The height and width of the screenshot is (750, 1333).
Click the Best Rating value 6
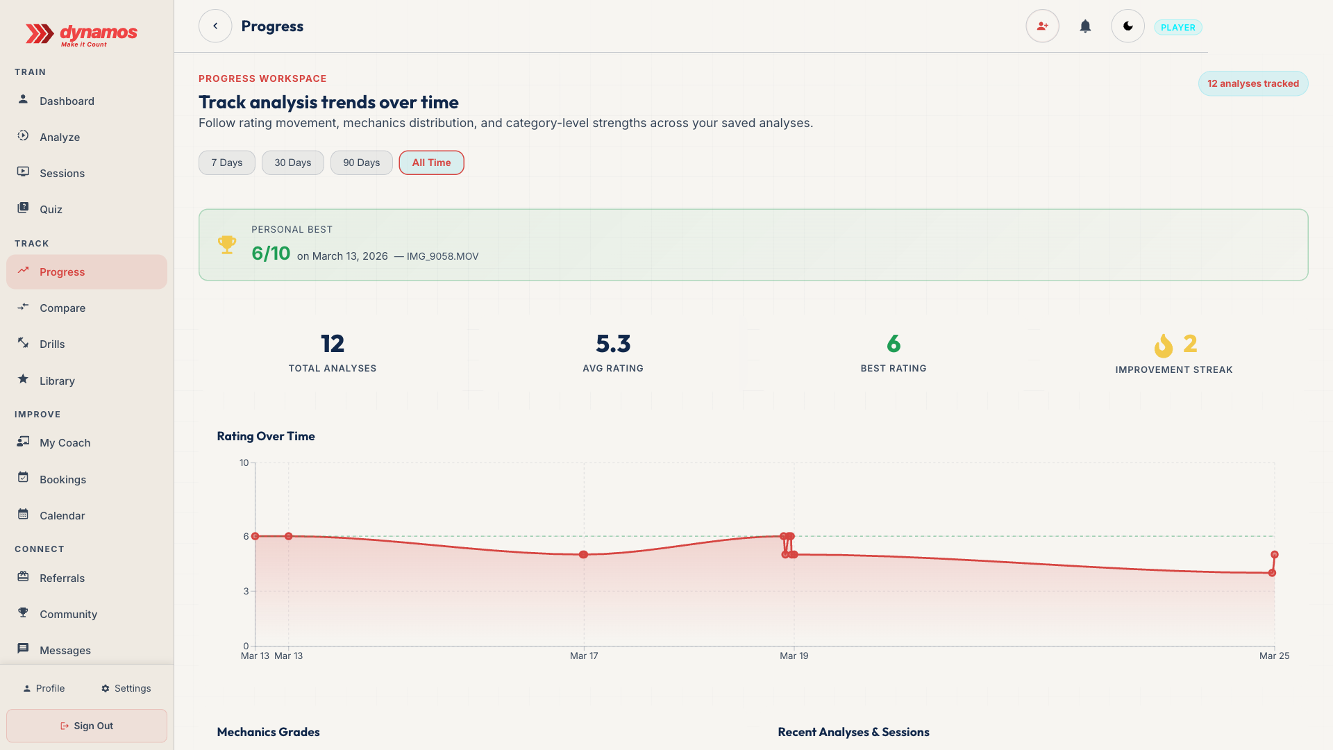(x=894, y=344)
